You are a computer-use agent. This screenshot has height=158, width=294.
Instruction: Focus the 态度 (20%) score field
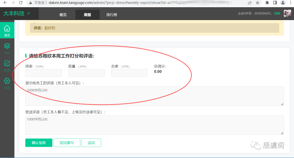click(x=129, y=73)
